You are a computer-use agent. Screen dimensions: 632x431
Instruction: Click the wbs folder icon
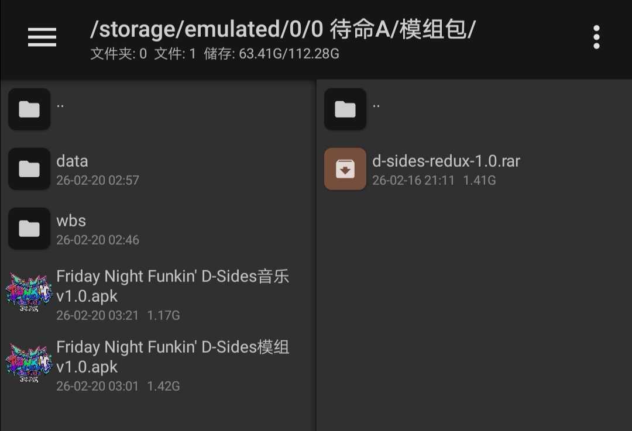point(29,229)
